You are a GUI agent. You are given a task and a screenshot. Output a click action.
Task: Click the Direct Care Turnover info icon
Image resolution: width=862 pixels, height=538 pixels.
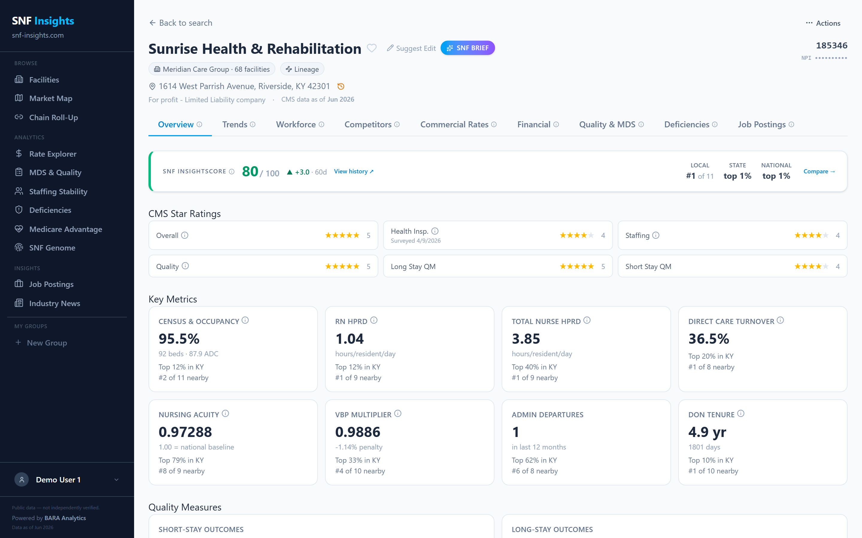[x=780, y=320]
